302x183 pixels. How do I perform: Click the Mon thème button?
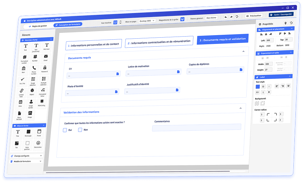[211, 18]
